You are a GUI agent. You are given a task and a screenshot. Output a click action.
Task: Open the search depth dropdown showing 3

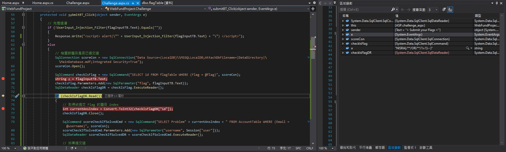point(433,10)
